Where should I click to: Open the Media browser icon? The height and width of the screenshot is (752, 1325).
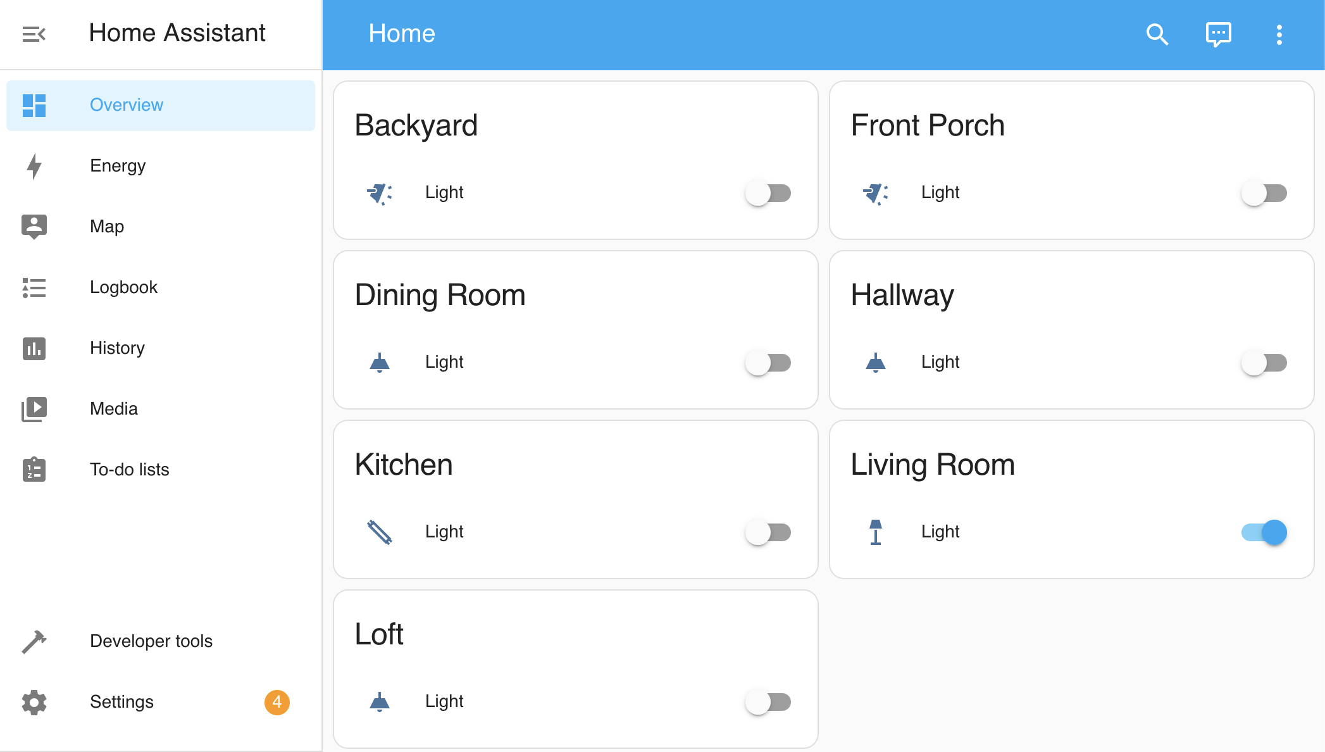[34, 409]
